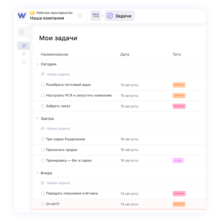Collapse the Сегодня group

click(37, 64)
